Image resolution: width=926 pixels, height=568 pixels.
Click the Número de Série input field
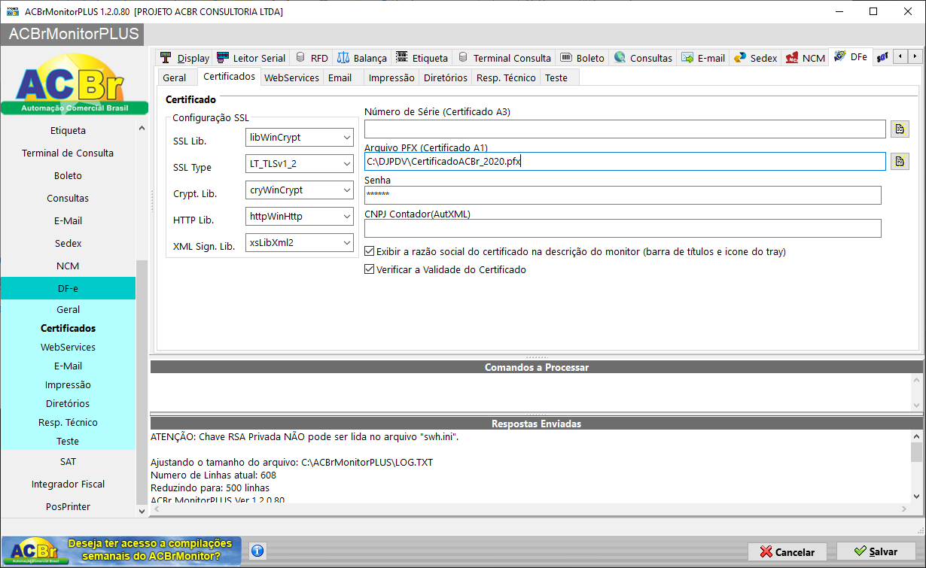click(x=625, y=129)
